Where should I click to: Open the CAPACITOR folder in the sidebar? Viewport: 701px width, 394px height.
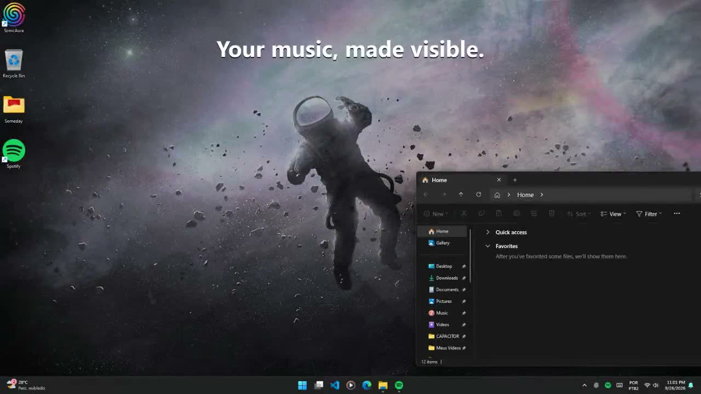[443, 337]
